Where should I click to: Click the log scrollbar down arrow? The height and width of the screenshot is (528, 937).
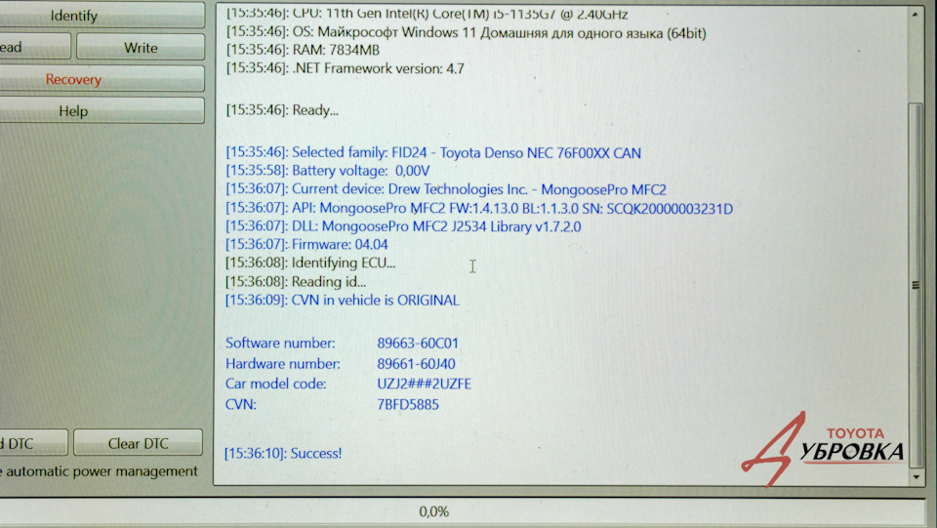pos(916,476)
